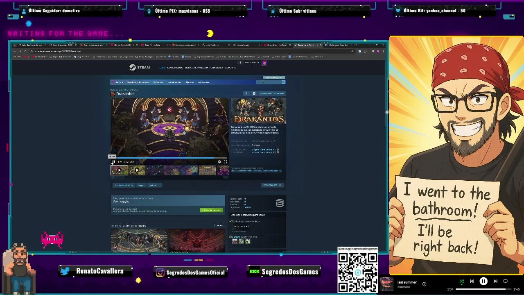
Task: Open Ver a sua fila button
Action: [x=272, y=185]
